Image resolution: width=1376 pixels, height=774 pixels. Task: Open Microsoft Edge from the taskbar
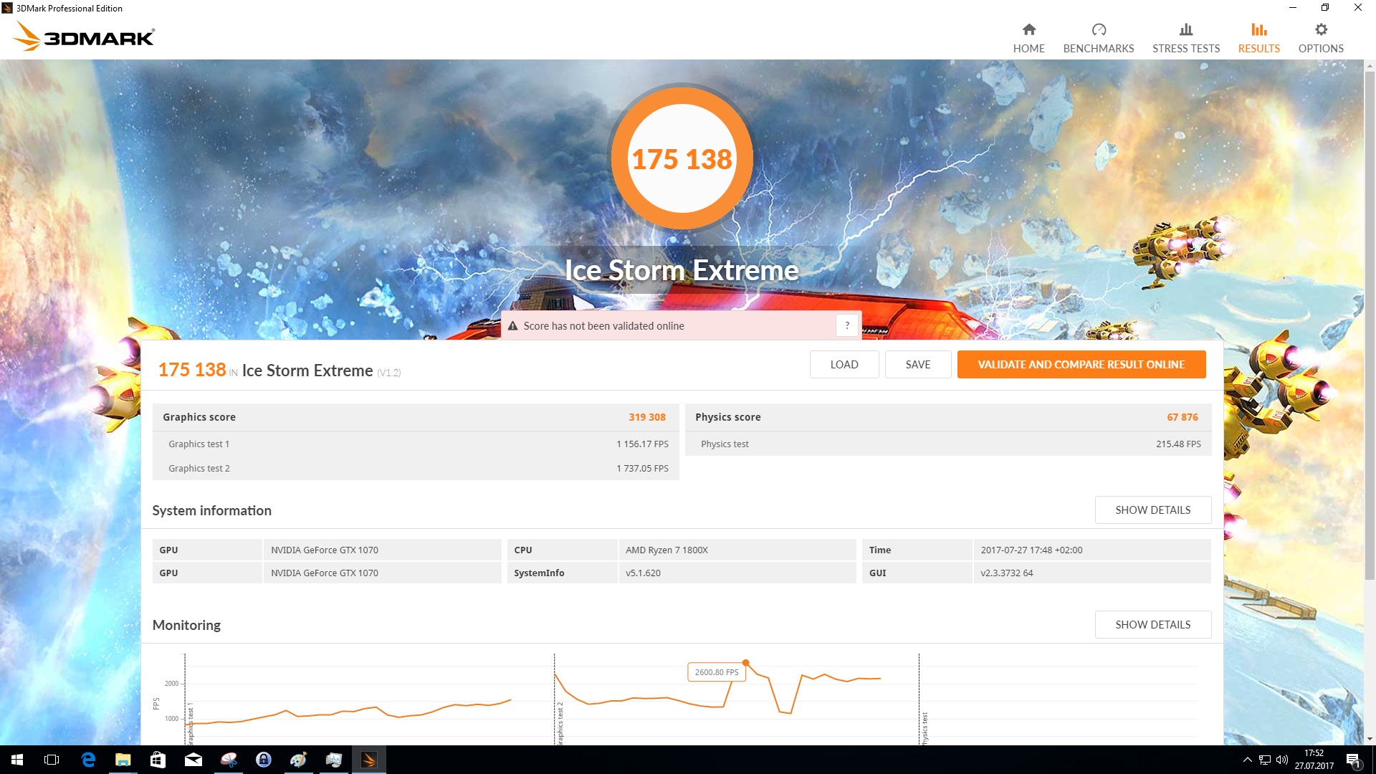pos(88,760)
